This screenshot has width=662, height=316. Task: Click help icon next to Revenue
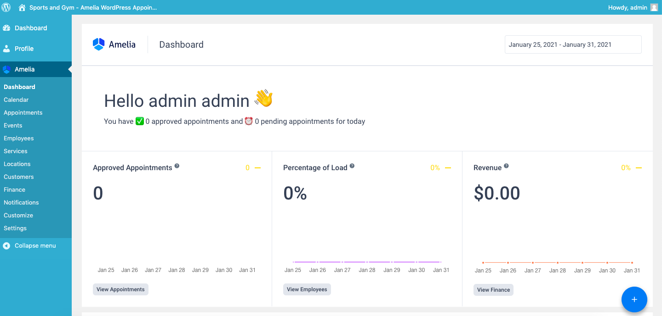tap(506, 166)
